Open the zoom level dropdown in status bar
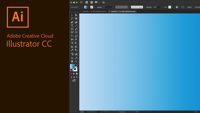The height and width of the screenshot is (113, 200). (x=88, y=112)
